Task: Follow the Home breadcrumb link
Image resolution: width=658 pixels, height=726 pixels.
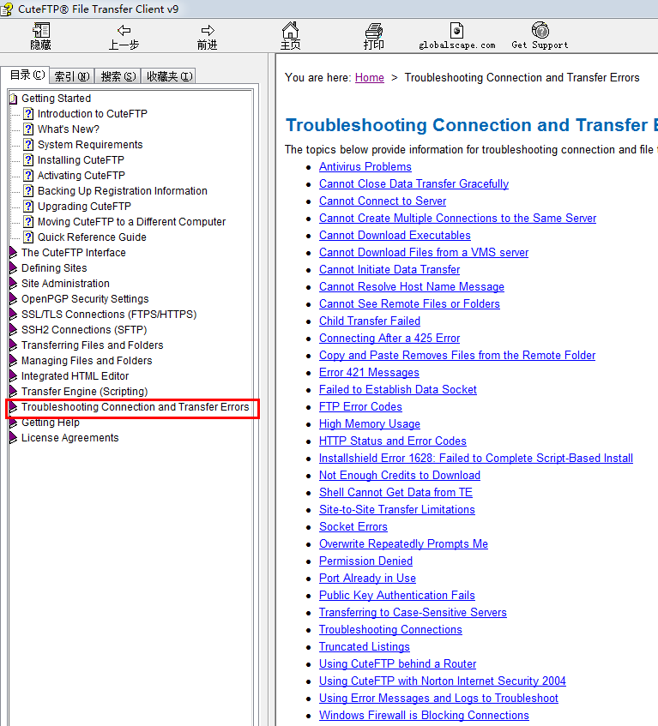Action: point(369,77)
